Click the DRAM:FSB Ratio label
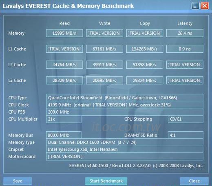212x186 pixels. [141, 135]
